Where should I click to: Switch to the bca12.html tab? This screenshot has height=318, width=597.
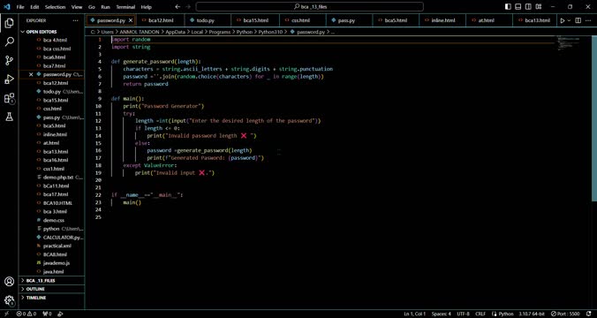coord(161,20)
